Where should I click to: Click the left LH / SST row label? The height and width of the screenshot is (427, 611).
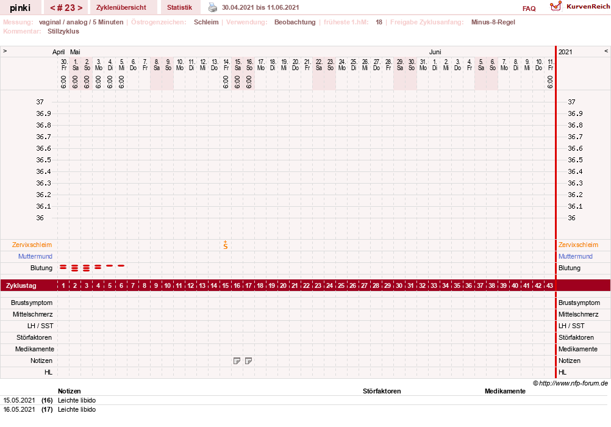click(x=39, y=326)
